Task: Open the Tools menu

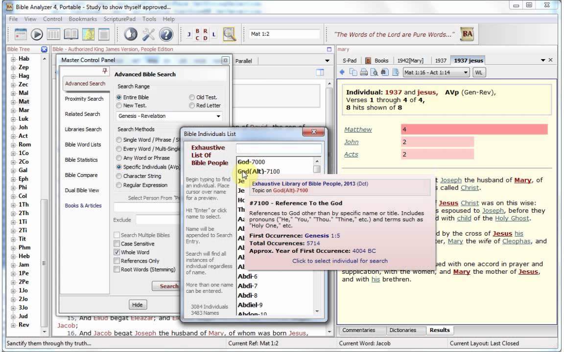Action: (149, 19)
